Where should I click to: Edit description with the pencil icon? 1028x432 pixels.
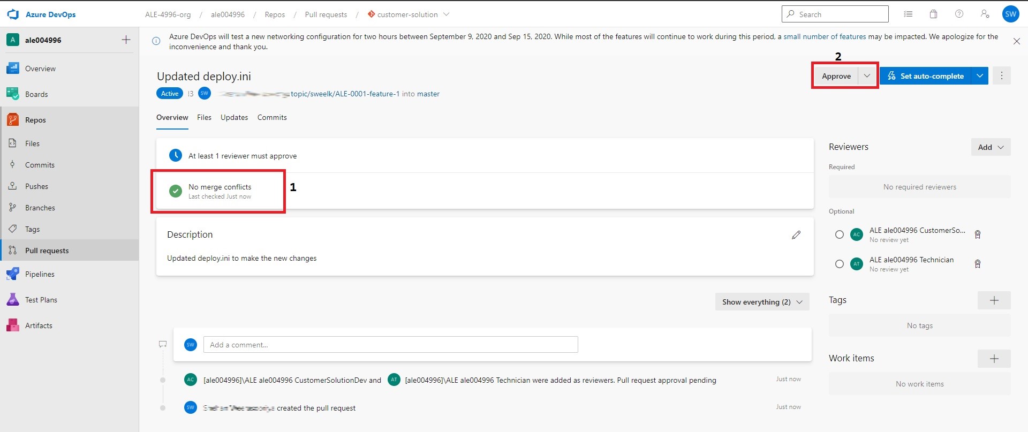(x=796, y=234)
